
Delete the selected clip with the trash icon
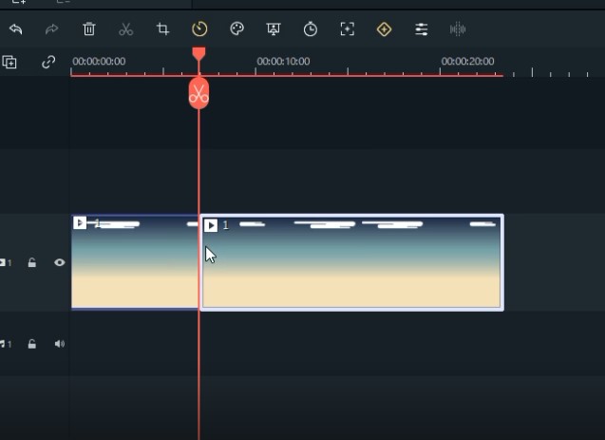coord(89,29)
